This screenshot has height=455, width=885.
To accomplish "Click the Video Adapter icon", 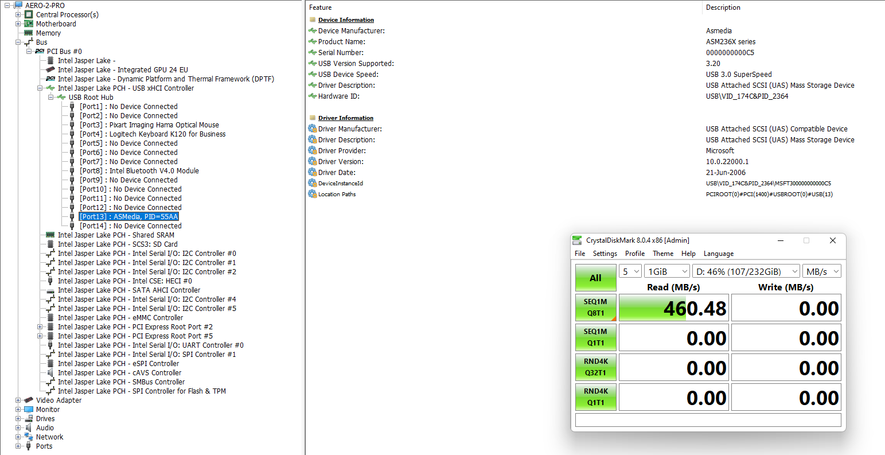I will (29, 400).
